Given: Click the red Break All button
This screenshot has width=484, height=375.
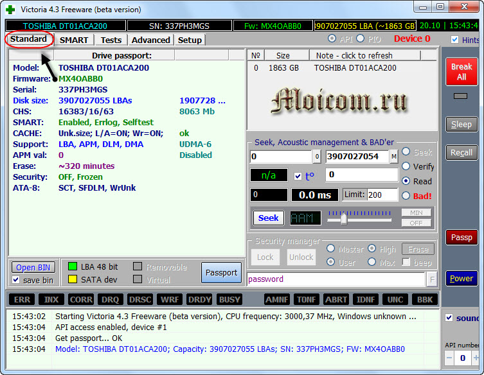Looking at the screenshot, I should coord(461,71).
